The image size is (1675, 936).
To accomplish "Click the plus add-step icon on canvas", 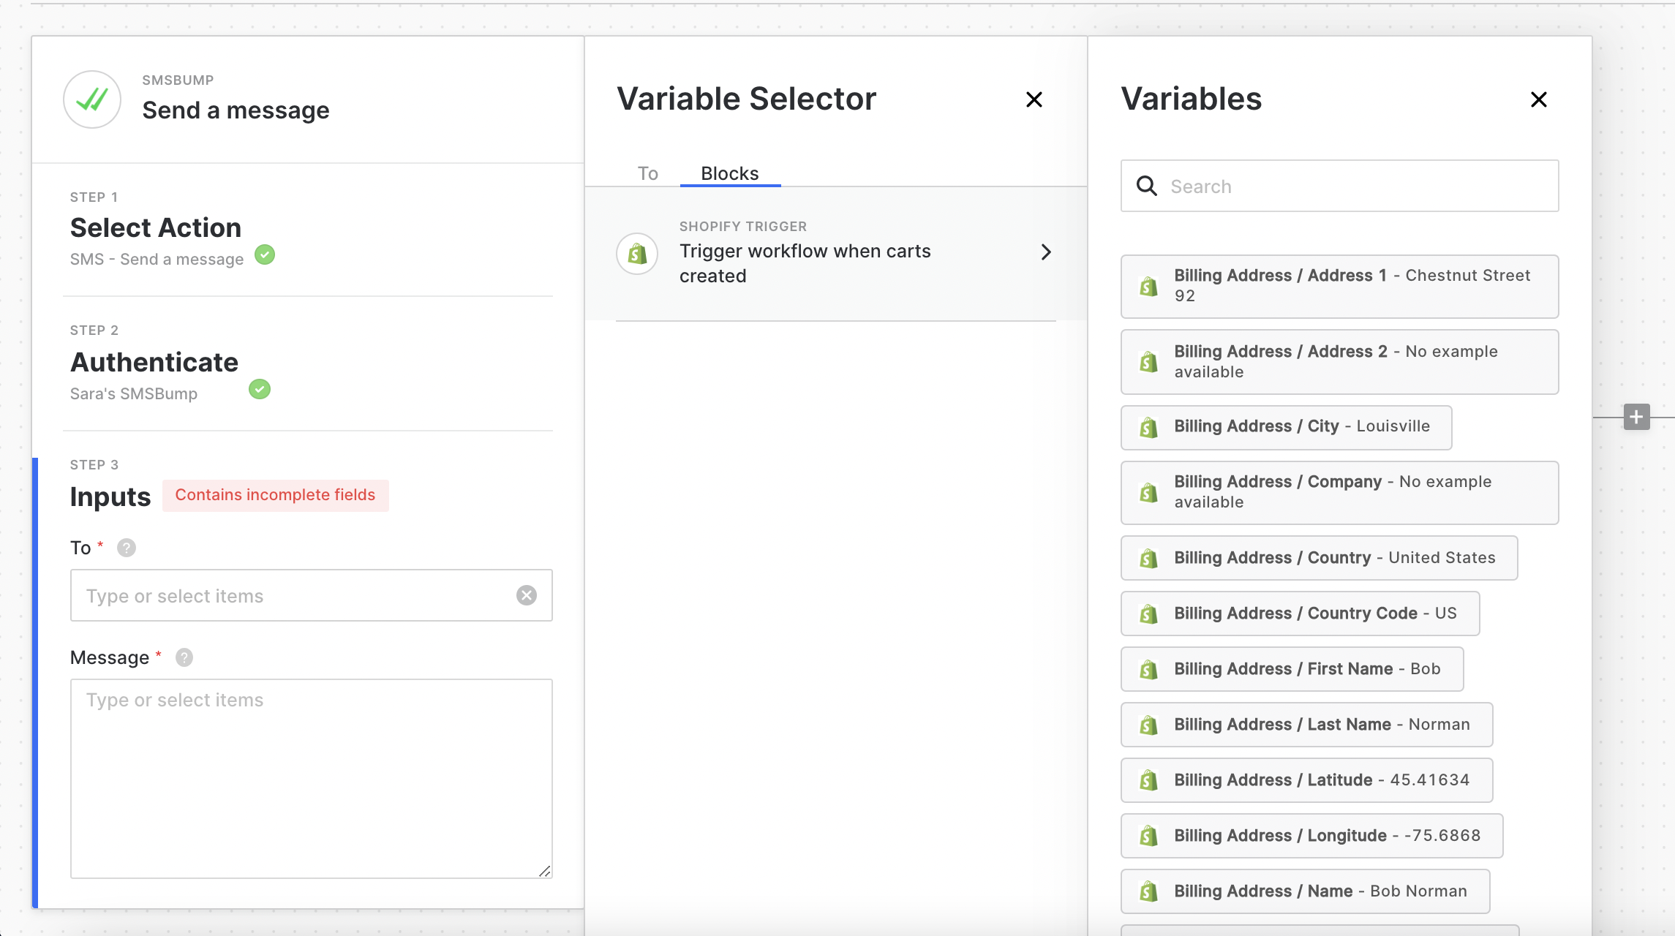I will coord(1636,417).
